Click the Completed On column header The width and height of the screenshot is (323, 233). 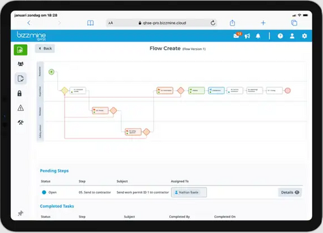tap(225, 217)
